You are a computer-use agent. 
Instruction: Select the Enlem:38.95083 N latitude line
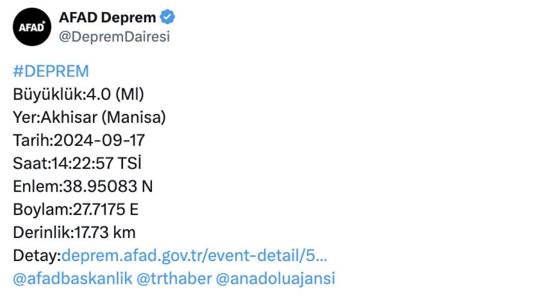tap(83, 186)
